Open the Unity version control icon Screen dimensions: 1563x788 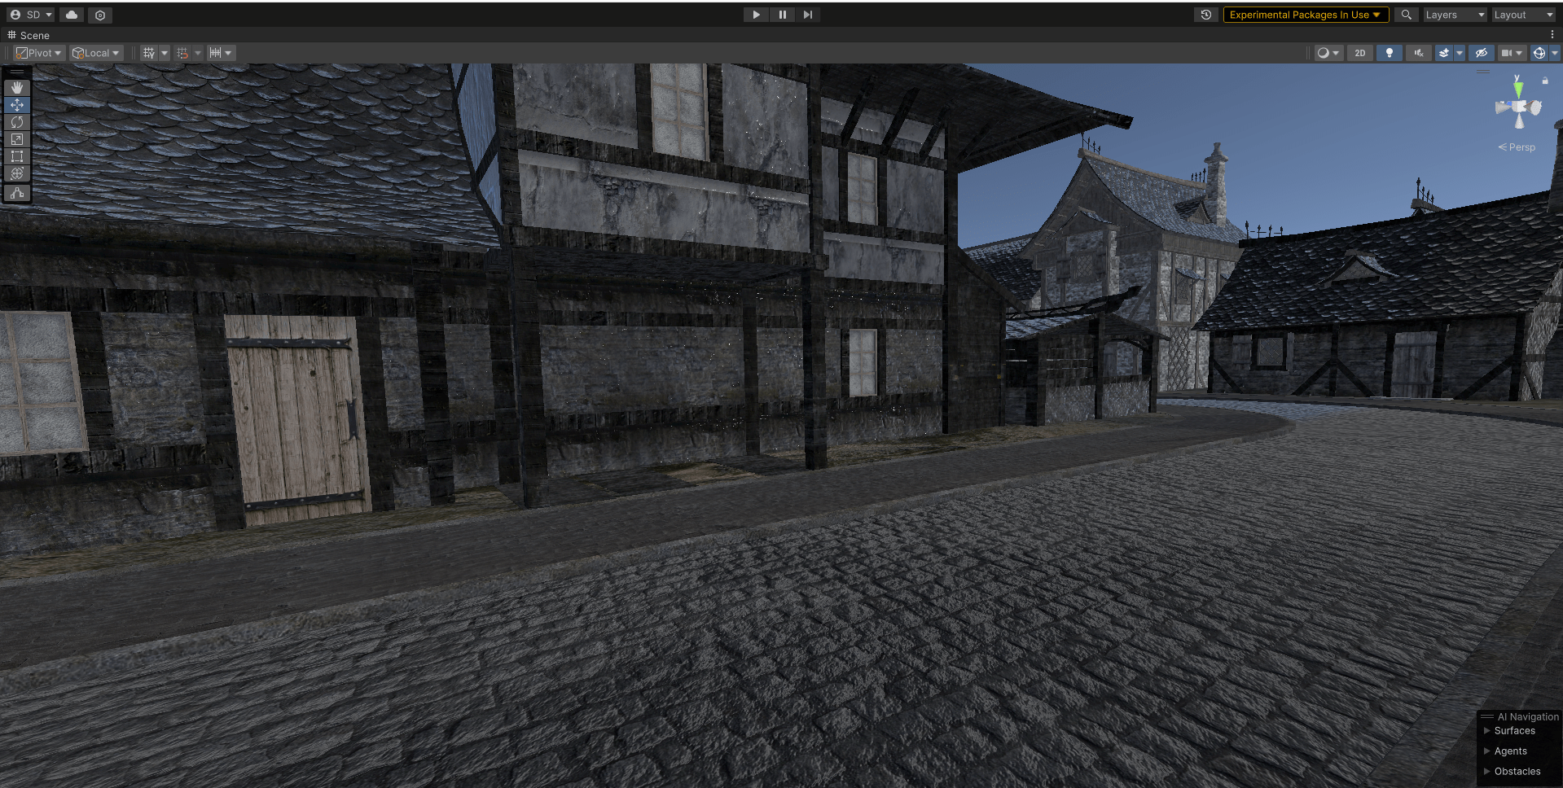click(100, 15)
